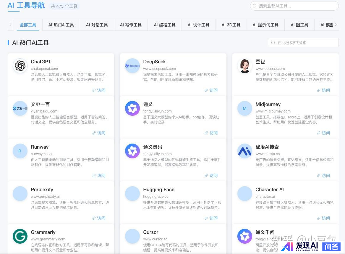
Task: Visit Midjourney via its 访问 link
Action: (323, 133)
